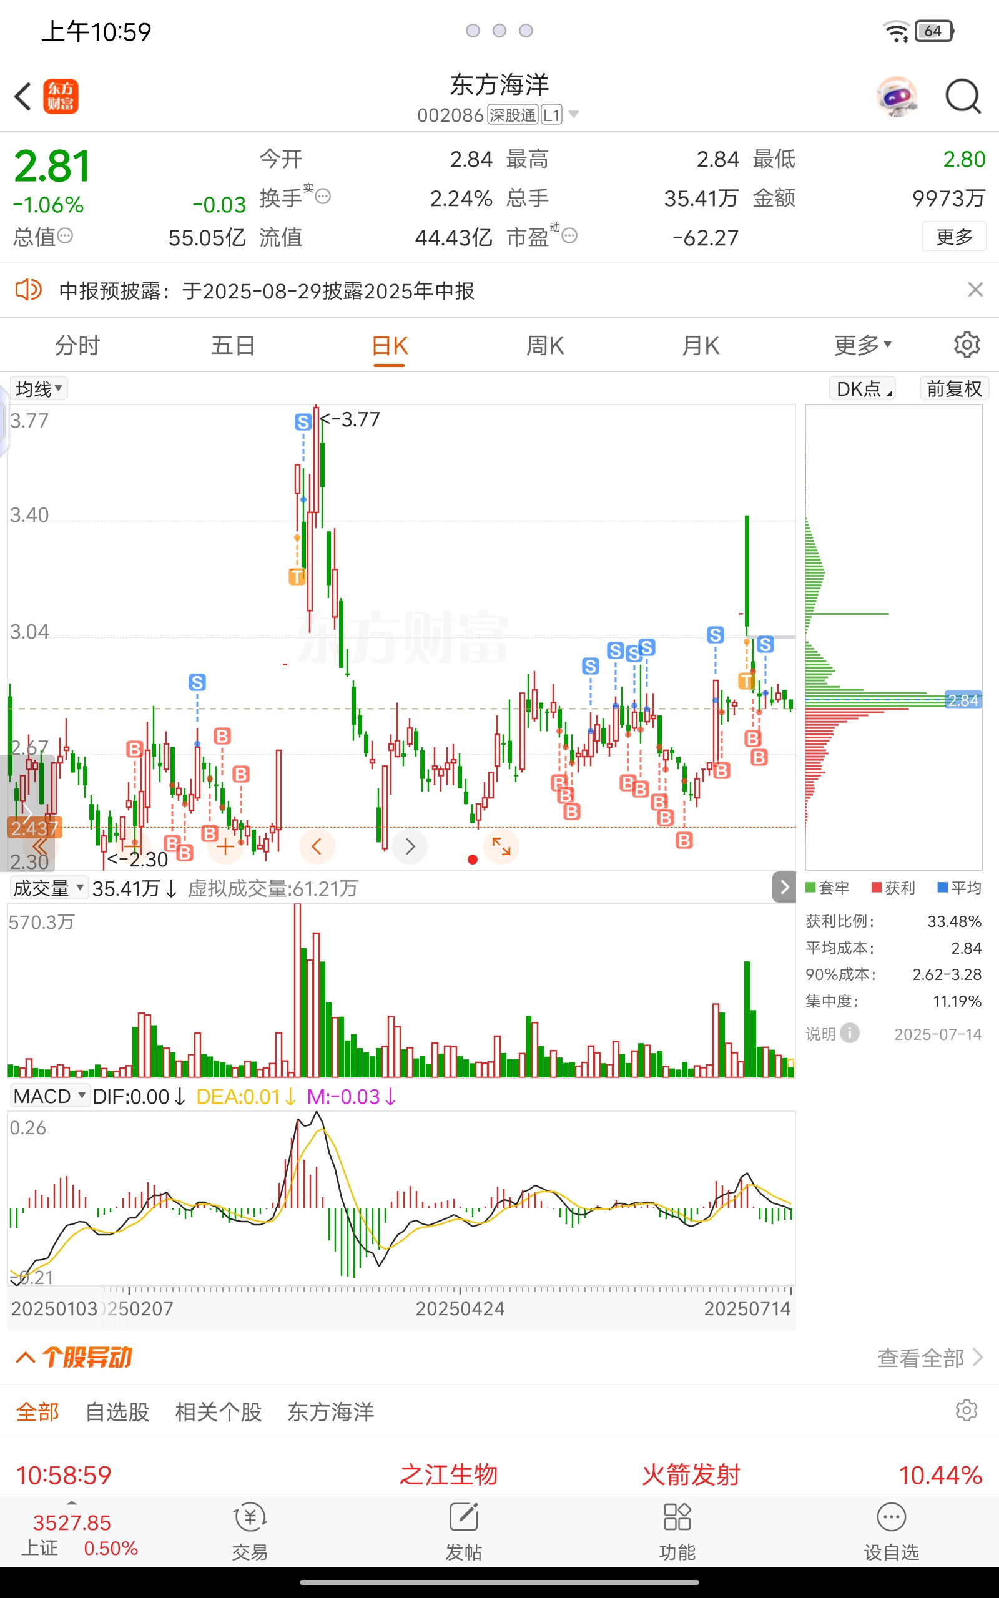Collapse the cost distribution side panel
999x1598 pixels.
784,887
